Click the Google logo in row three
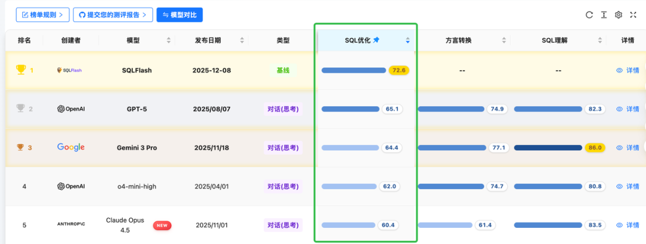The image size is (646, 244). tap(71, 147)
